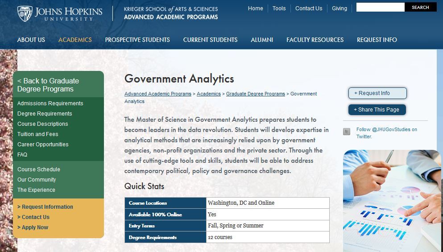Image resolution: width=443 pixels, height=252 pixels.
Task: Click Contact Us in the yellow box
Action: tap(33, 217)
